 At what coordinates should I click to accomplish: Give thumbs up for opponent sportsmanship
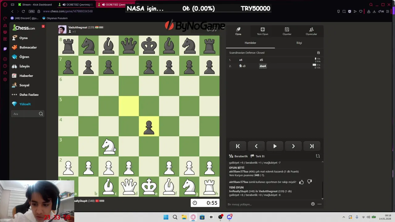click(301, 182)
